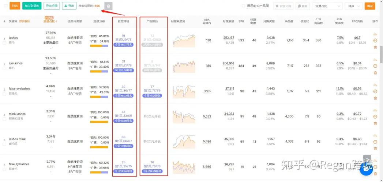
Task: Click the gray trash button in top toolbar
Action: pyautogui.click(x=108, y=6)
